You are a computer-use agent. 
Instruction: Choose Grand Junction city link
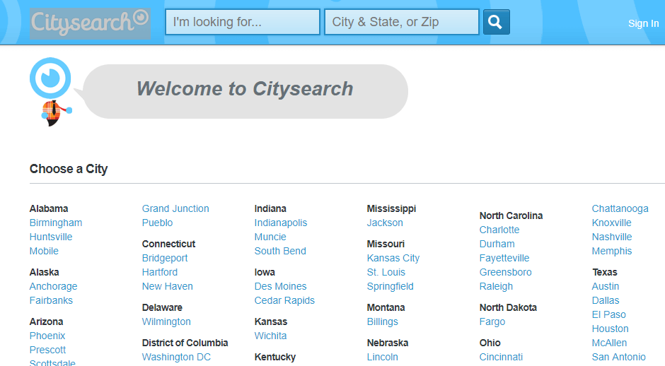175,209
